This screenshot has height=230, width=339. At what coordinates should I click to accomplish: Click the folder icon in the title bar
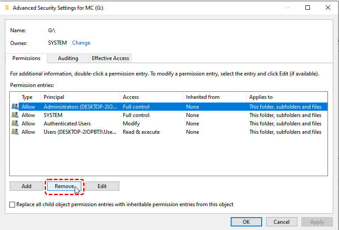coord(6,8)
